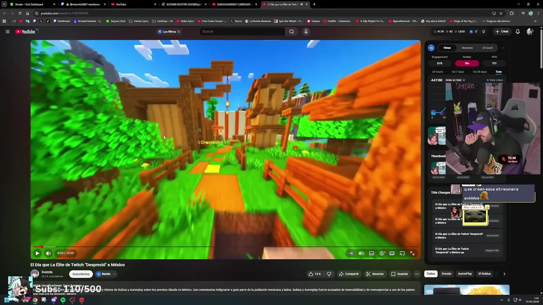Select the 1st 7 days range
Image resolution: width=543 pixels, height=305 pixels.
tap(458, 72)
